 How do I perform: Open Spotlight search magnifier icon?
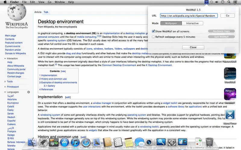point(229,2)
